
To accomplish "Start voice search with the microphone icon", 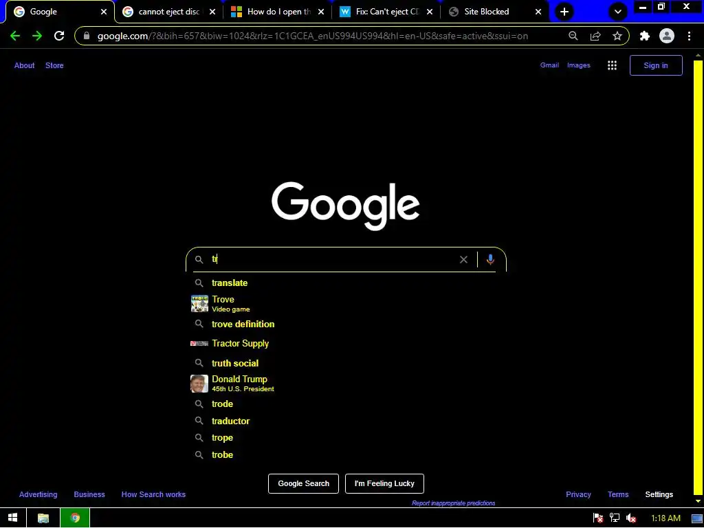I will click(490, 259).
